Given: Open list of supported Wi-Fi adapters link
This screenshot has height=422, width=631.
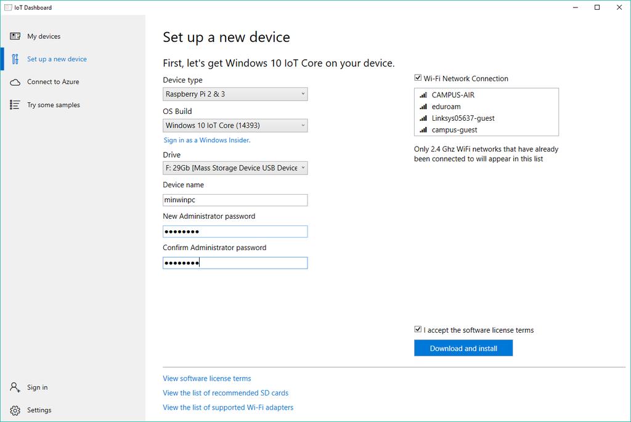Looking at the screenshot, I should pyautogui.click(x=228, y=407).
